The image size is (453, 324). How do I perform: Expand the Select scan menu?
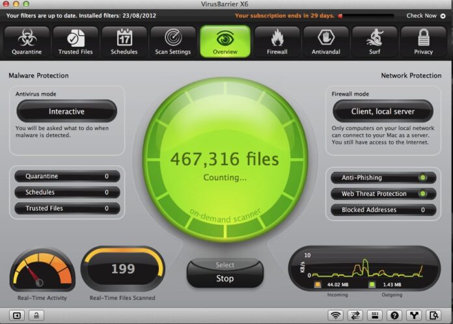point(225,265)
